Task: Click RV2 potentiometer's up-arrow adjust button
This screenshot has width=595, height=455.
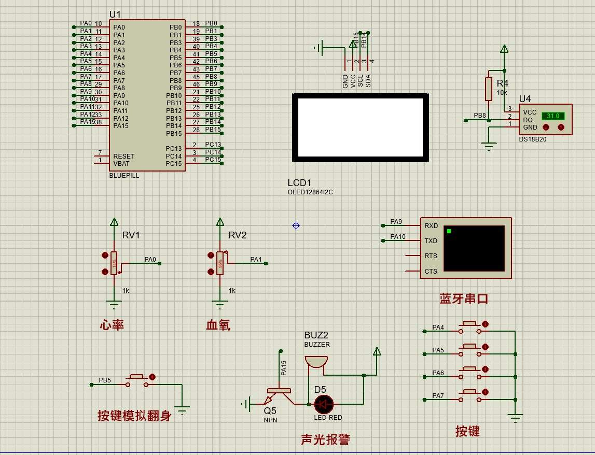Action: (x=211, y=255)
